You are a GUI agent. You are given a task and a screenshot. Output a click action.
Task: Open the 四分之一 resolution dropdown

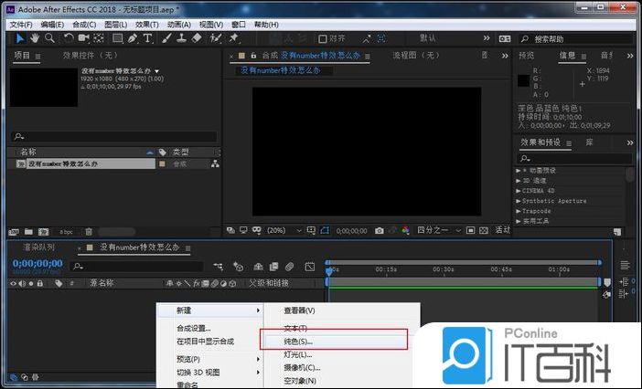(x=435, y=231)
